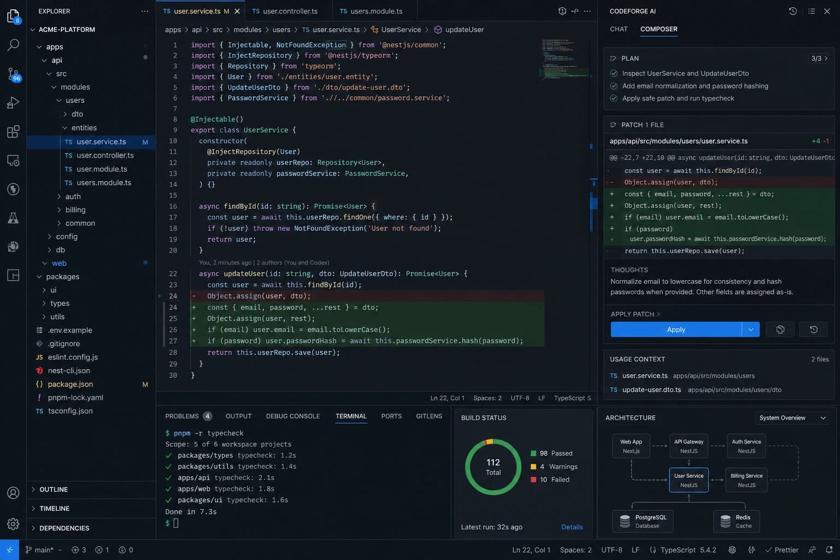Image resolution: width=840 pixels, height=560 pixels.
Task: Open the System Overview dropdown
Action: point(792,418)
